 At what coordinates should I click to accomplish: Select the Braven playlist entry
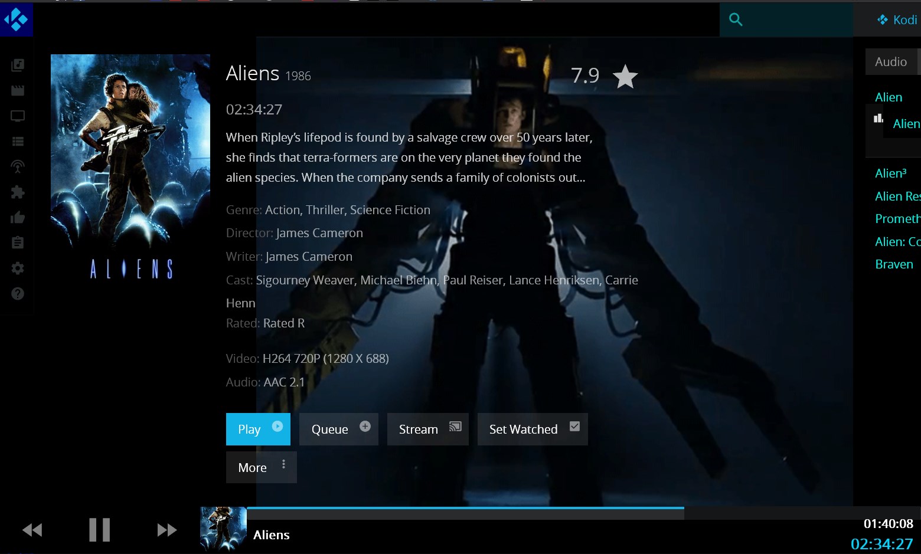point(894,264)
